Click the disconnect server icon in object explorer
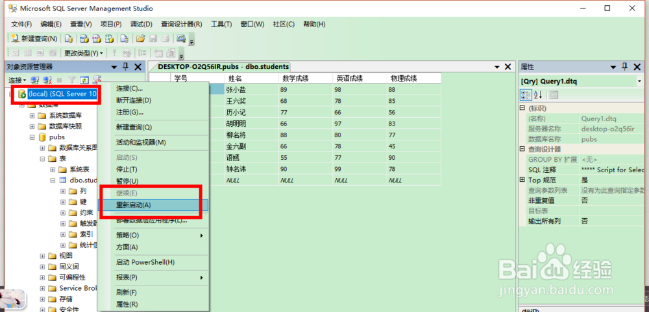649x312 pixels. coord(47,80)
